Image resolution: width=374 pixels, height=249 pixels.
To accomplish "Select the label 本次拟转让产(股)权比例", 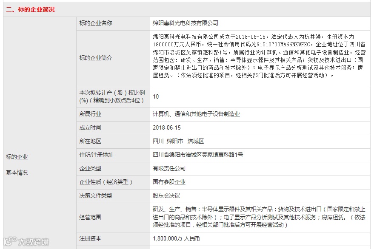I will [x=112, y=96].
